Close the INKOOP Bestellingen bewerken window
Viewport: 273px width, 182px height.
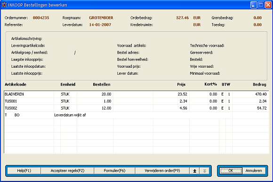pyautogui.click(x=268, y=5)
